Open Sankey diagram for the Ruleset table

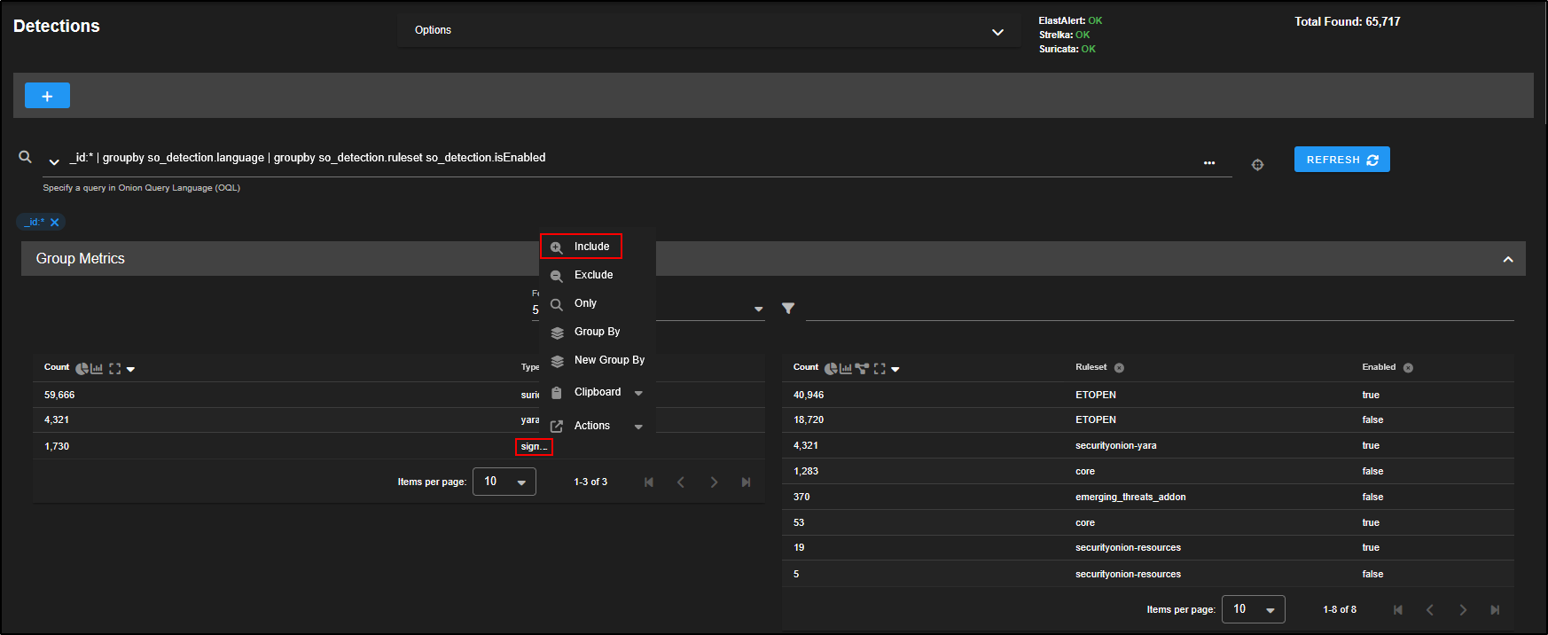862,369
